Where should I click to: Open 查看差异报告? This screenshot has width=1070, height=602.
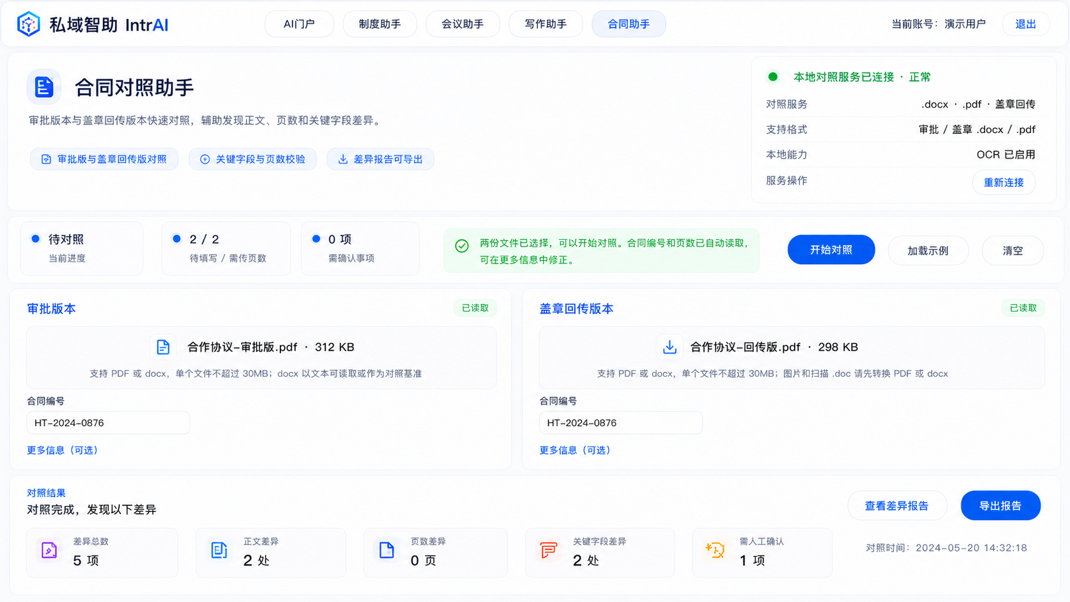[x=897, y=505]
